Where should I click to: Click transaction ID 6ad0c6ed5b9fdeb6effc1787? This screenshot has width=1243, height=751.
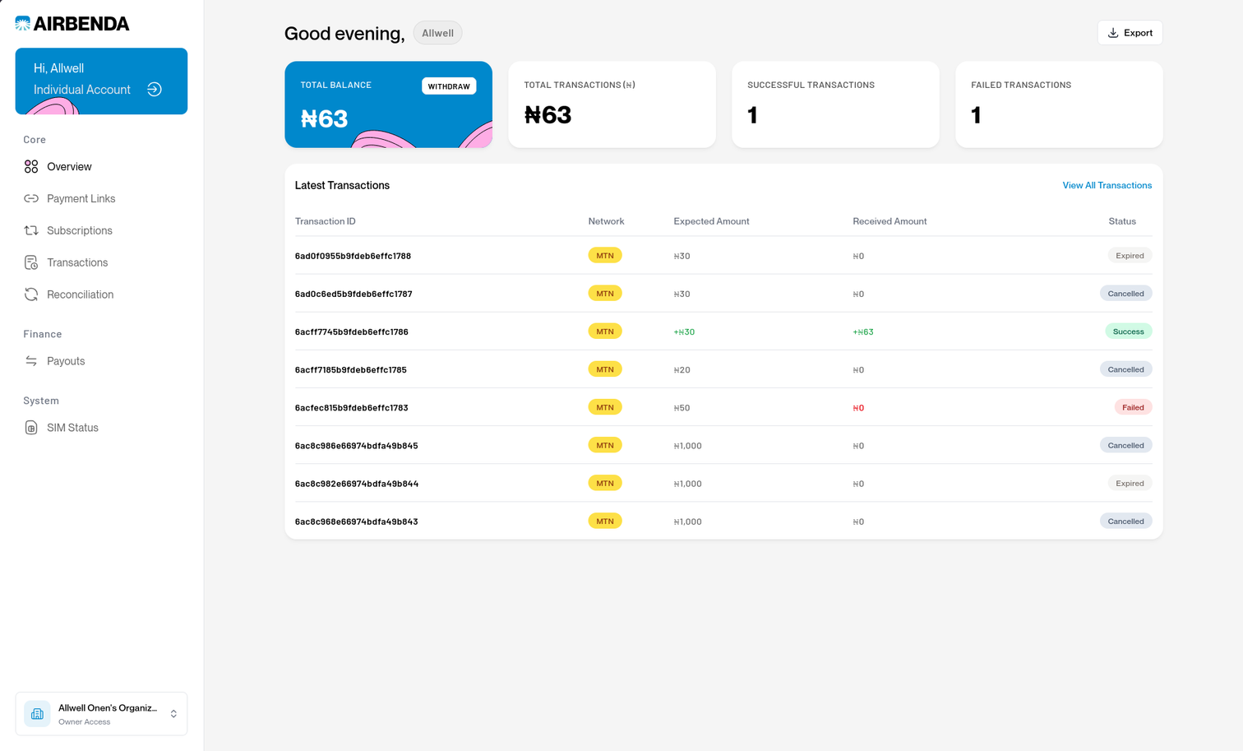point(353,294)
